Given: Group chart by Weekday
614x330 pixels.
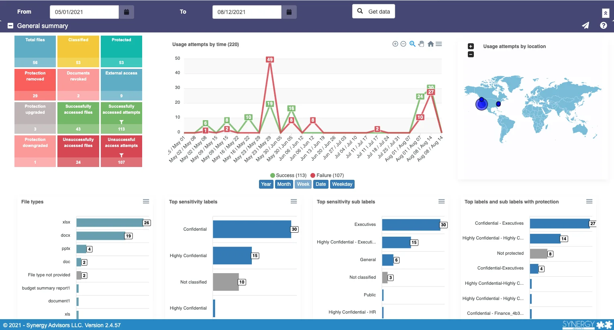Looking at the screenshot, I should pyautogui.click(x=342, y=184).
